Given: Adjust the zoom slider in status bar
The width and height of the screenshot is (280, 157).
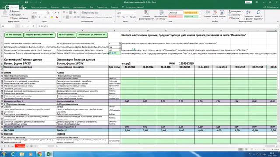Looking at the screenshot, I should pos(264,150).
